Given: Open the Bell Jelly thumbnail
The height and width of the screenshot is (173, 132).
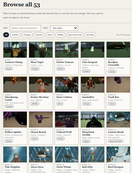Looking at the screenshot, I should pos(93,154).
